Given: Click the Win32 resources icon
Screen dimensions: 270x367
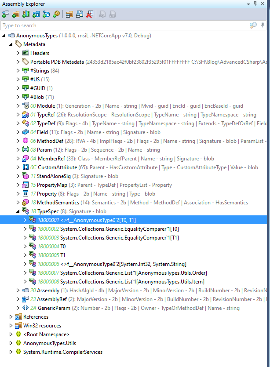Looking at the screenshot, I should pos(18,326).
